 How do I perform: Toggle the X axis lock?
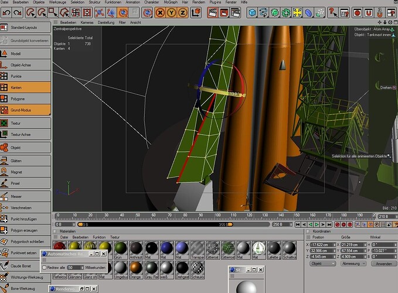point(160,12)
